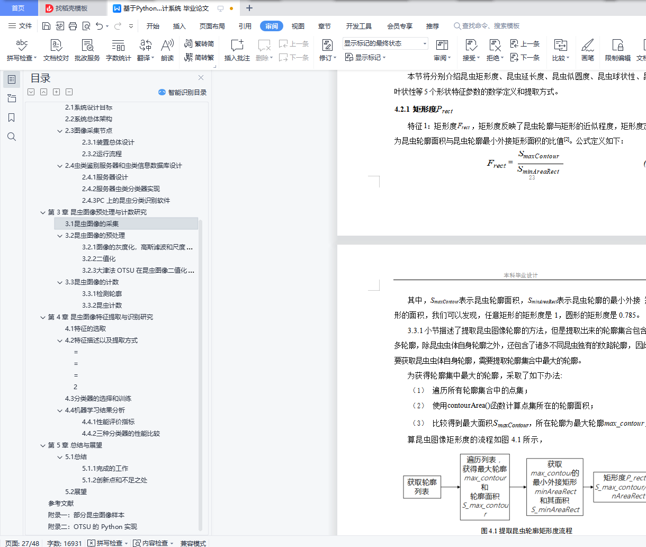This screenshot has height=547, width=646.
Task: Close the 目录 navigation pane
Action: pos(201,78)
